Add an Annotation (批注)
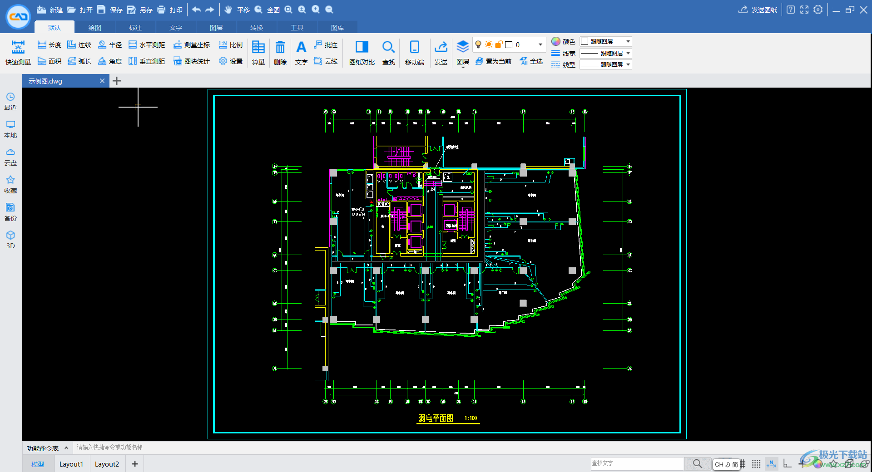 click(x=326, y=44)
